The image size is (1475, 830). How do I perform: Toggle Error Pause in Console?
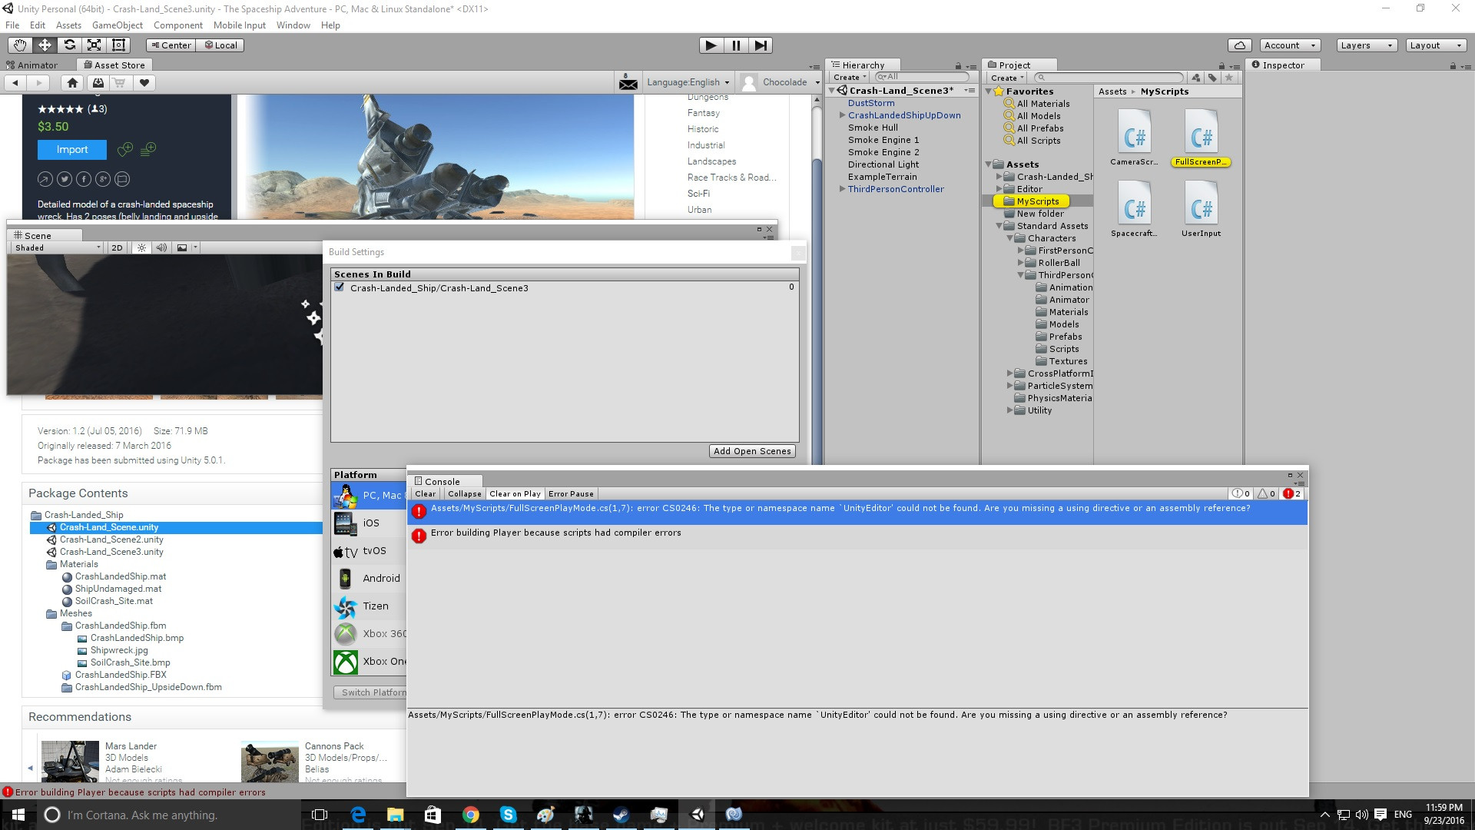[x=571, y=494]
